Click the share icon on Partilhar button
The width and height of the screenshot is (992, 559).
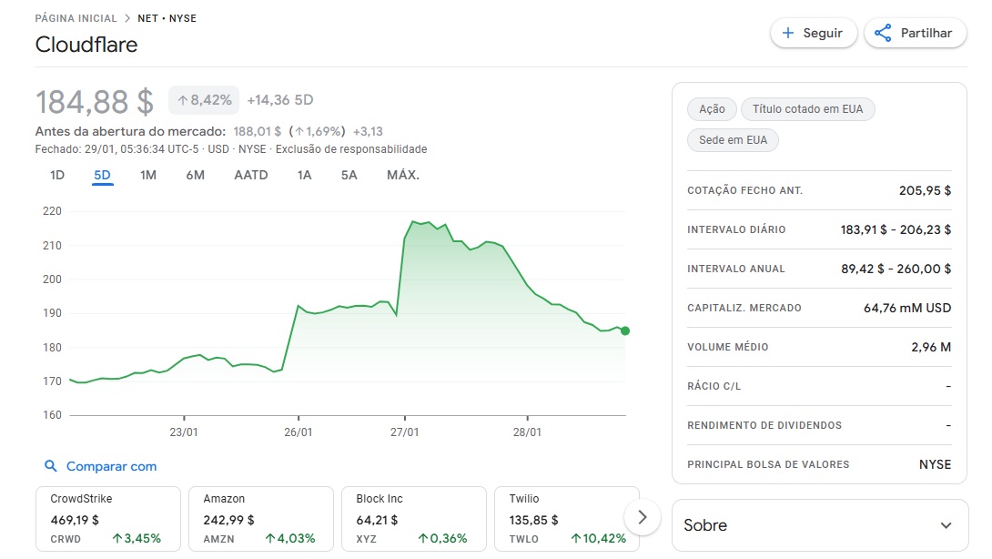[882, 33]
